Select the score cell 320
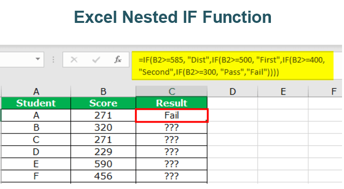 pyautogui.click(x=103, y=128)
